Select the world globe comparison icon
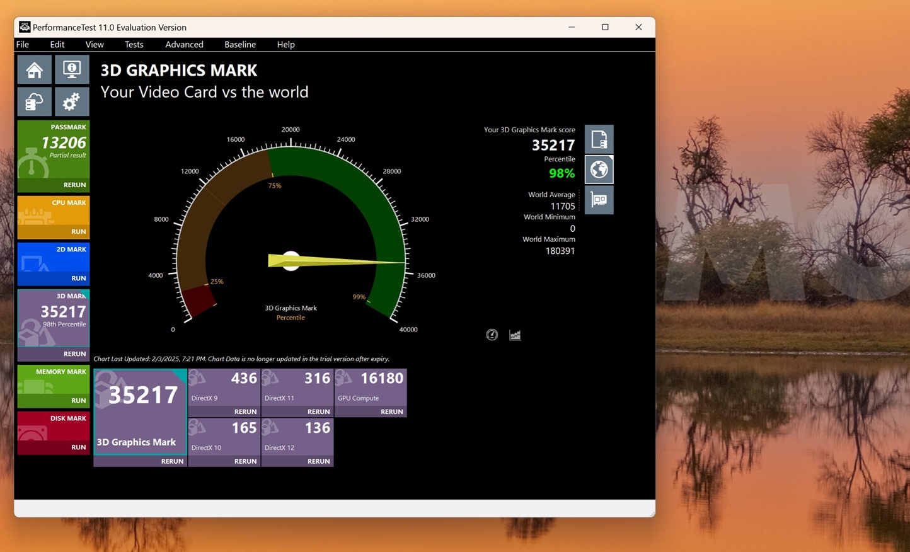910x552 pixels. point(599,170)
